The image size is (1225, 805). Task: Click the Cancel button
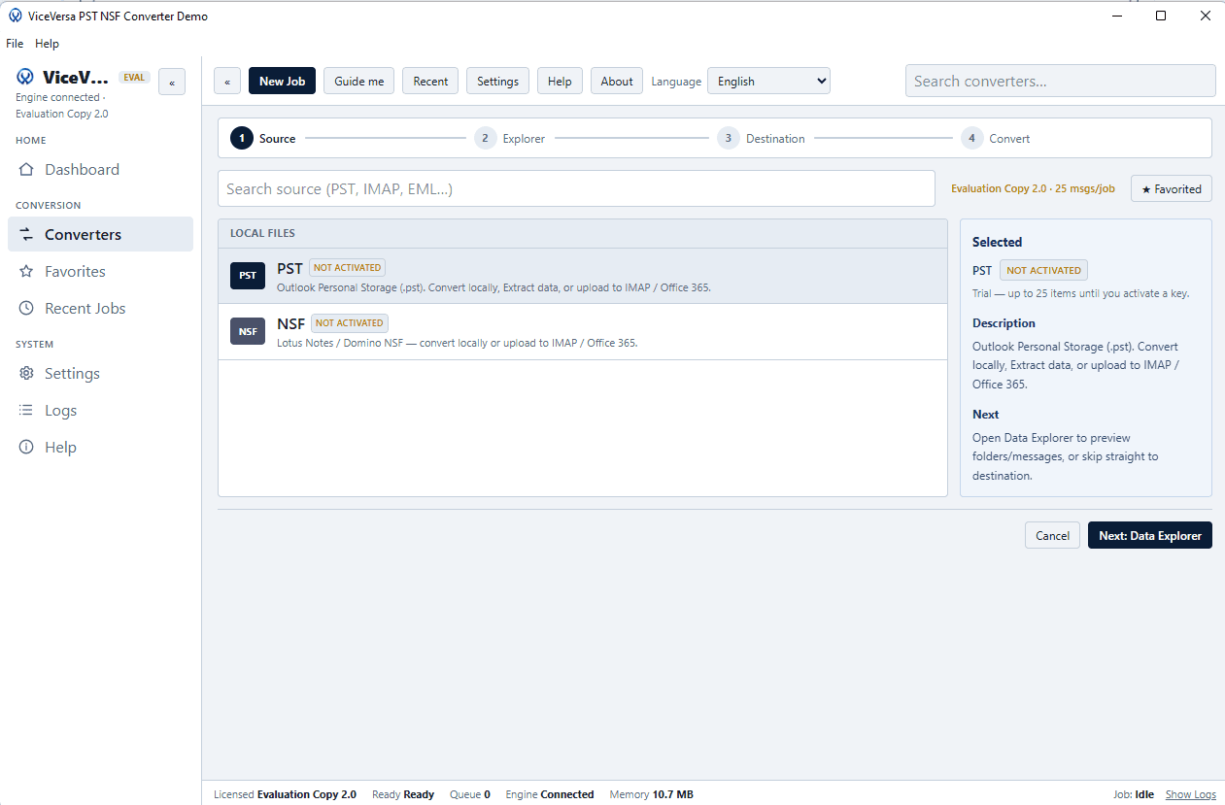[1052, 535]
